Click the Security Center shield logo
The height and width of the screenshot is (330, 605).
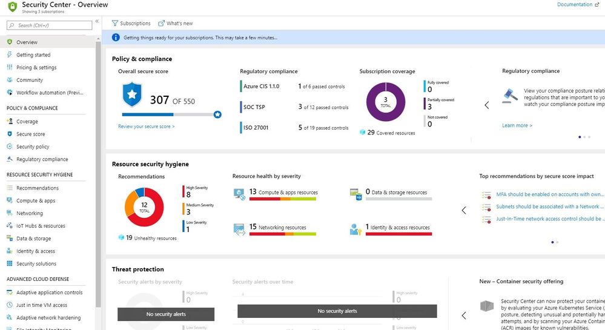[12, 7]
